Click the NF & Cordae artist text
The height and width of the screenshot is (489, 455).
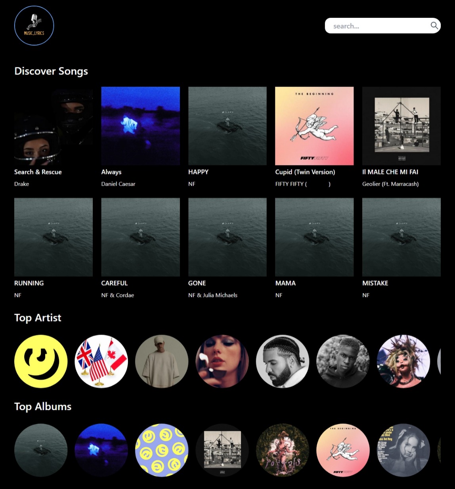click(x=118, y=295)
